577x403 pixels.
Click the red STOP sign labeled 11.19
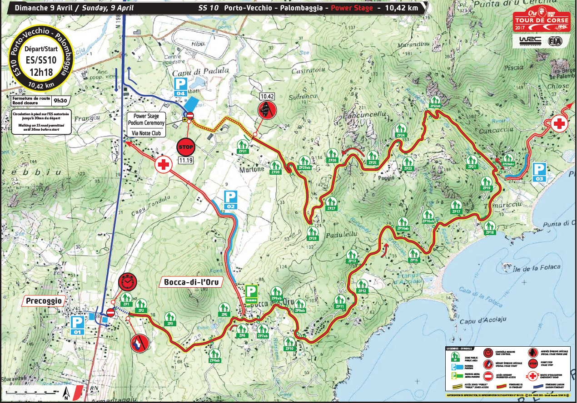185,147
